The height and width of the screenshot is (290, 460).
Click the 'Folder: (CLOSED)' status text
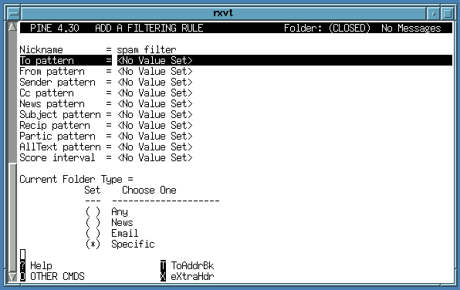[x=327, y=28]
